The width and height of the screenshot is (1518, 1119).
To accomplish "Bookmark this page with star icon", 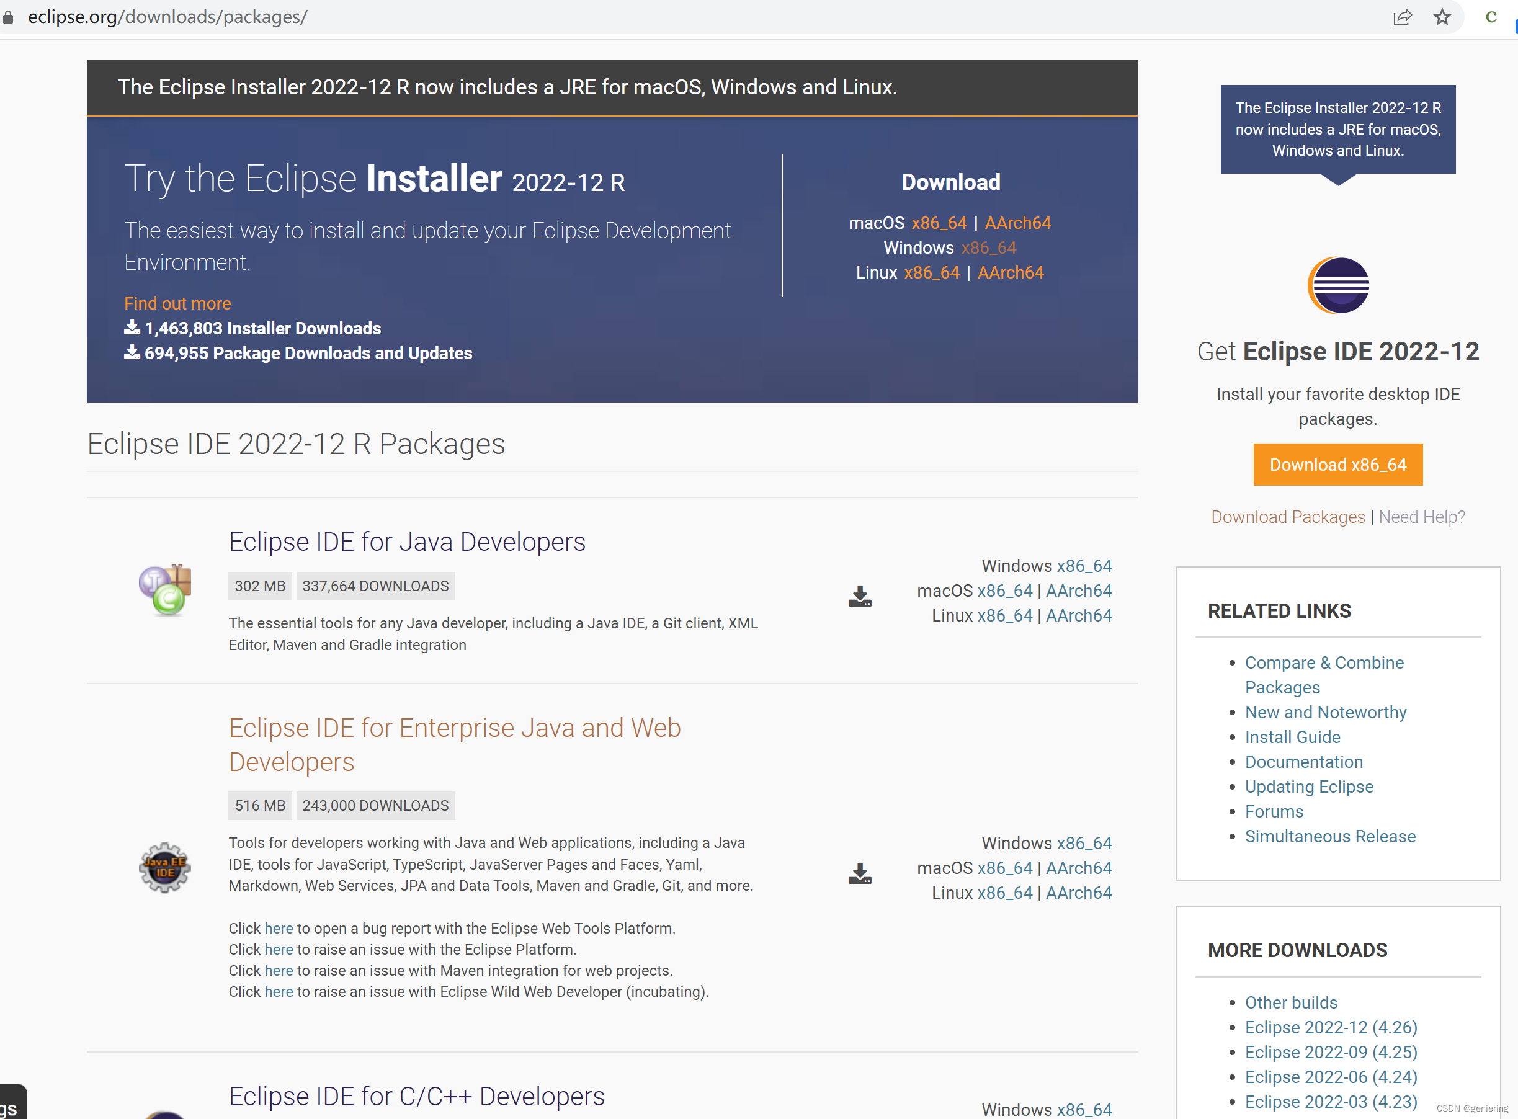I will coord(1442,17).
